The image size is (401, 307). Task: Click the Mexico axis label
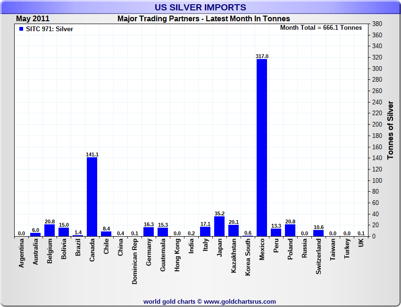tap(262, 249)
